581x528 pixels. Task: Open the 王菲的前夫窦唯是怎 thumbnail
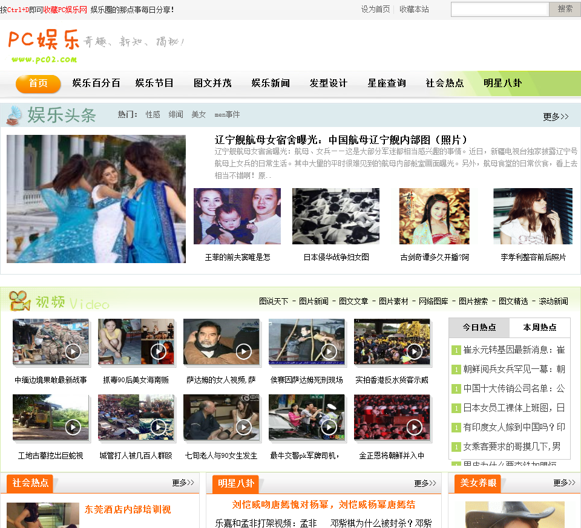(x=237, y=217)
